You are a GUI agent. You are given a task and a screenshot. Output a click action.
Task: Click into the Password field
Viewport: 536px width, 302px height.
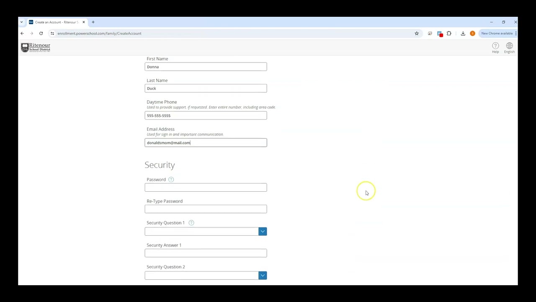point(206,187)
